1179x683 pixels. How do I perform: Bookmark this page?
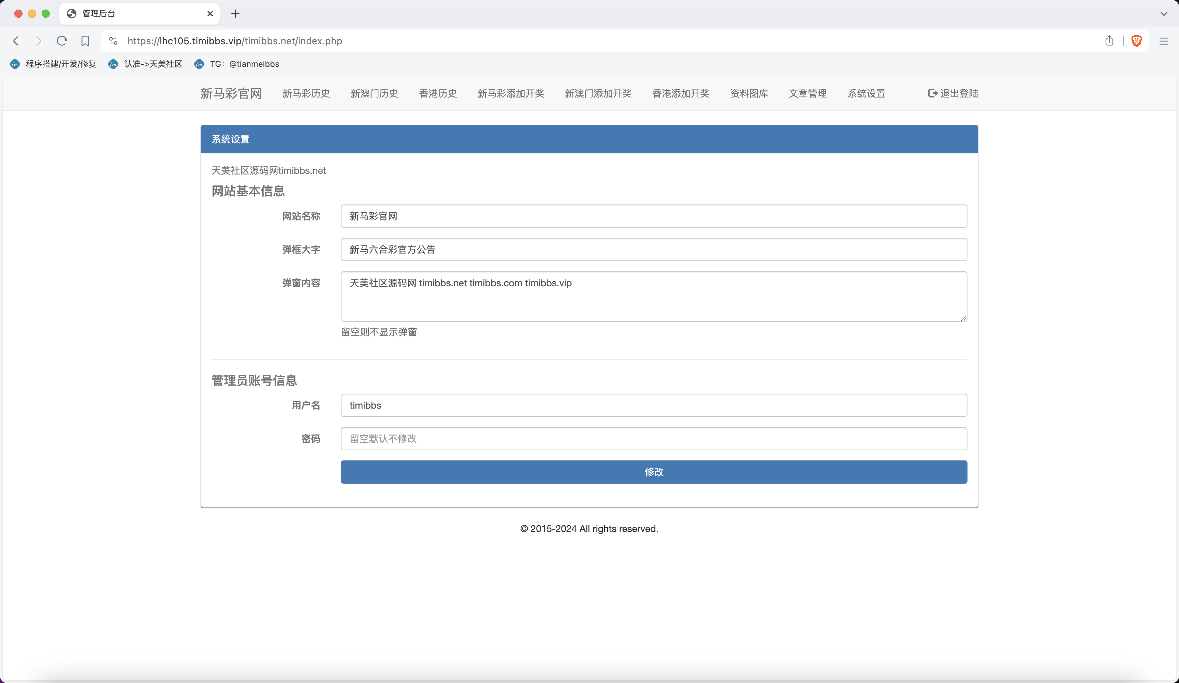tap(85, 41)
